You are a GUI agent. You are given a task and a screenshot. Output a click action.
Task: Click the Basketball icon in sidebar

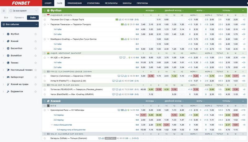click(x=8, y=48)
